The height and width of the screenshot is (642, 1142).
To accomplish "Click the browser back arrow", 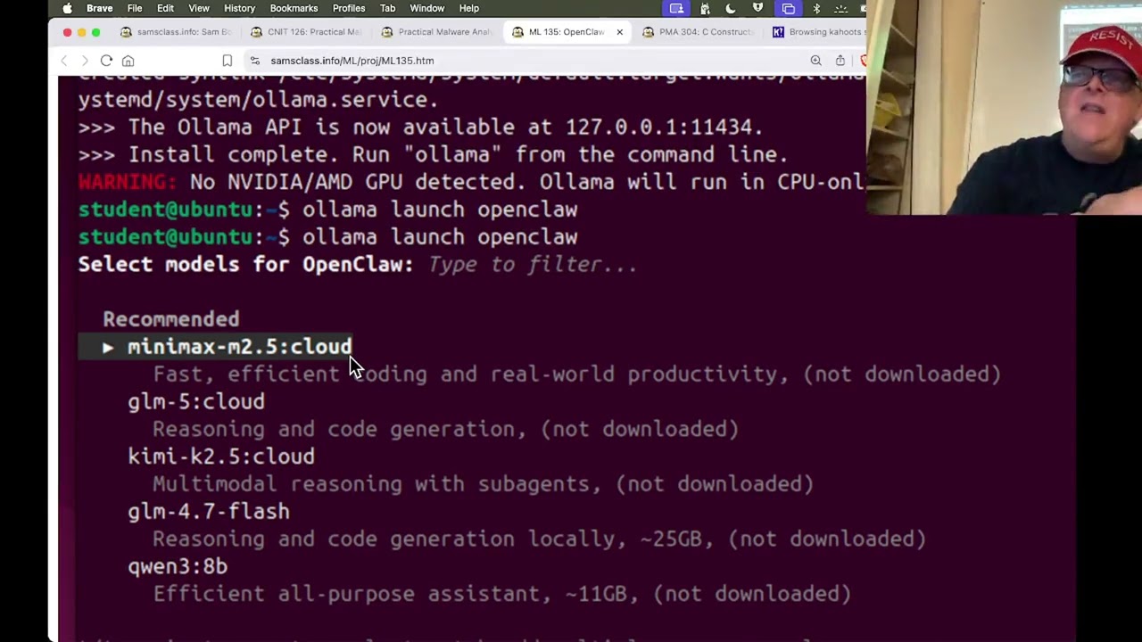I will [63, 61].
